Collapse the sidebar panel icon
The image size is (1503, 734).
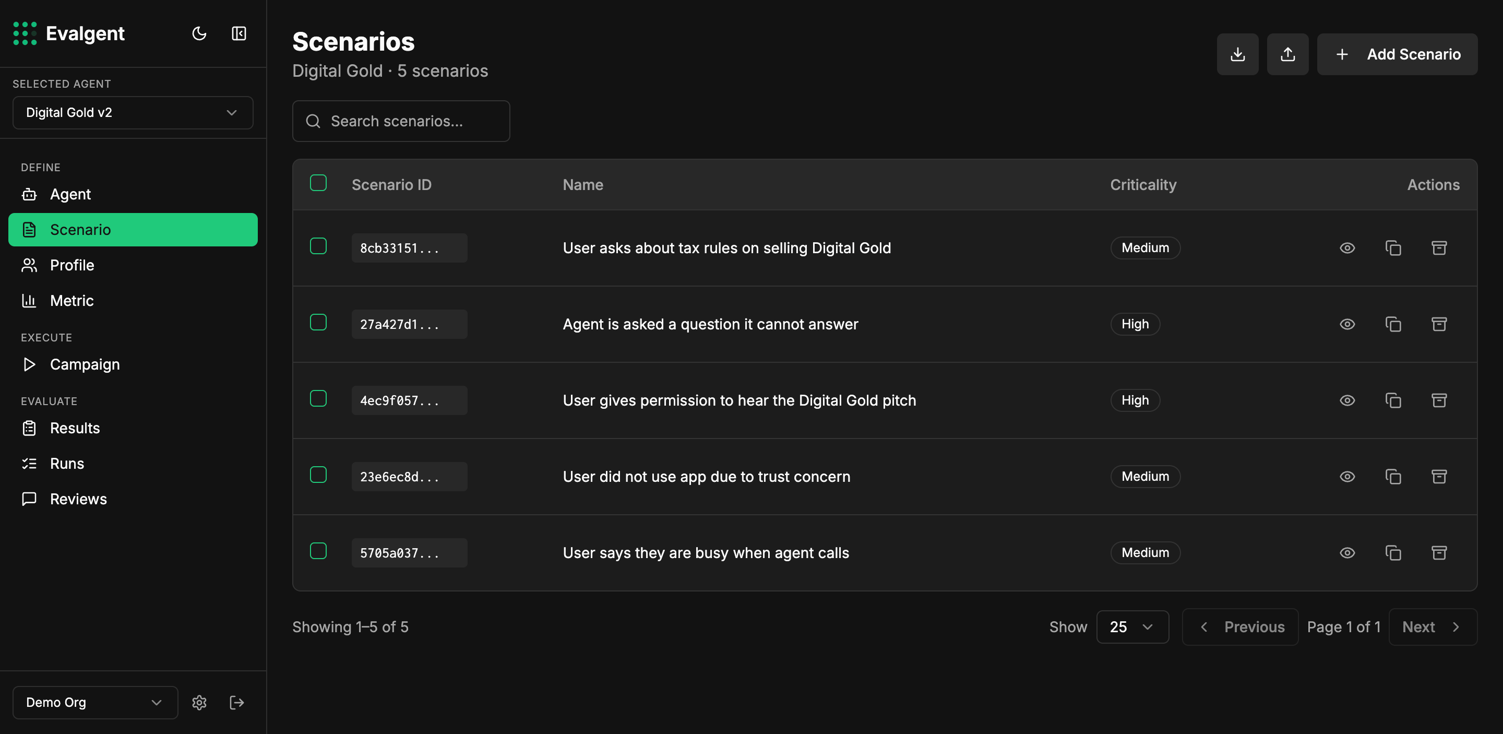pyautogui.click(x=238, y=34)
